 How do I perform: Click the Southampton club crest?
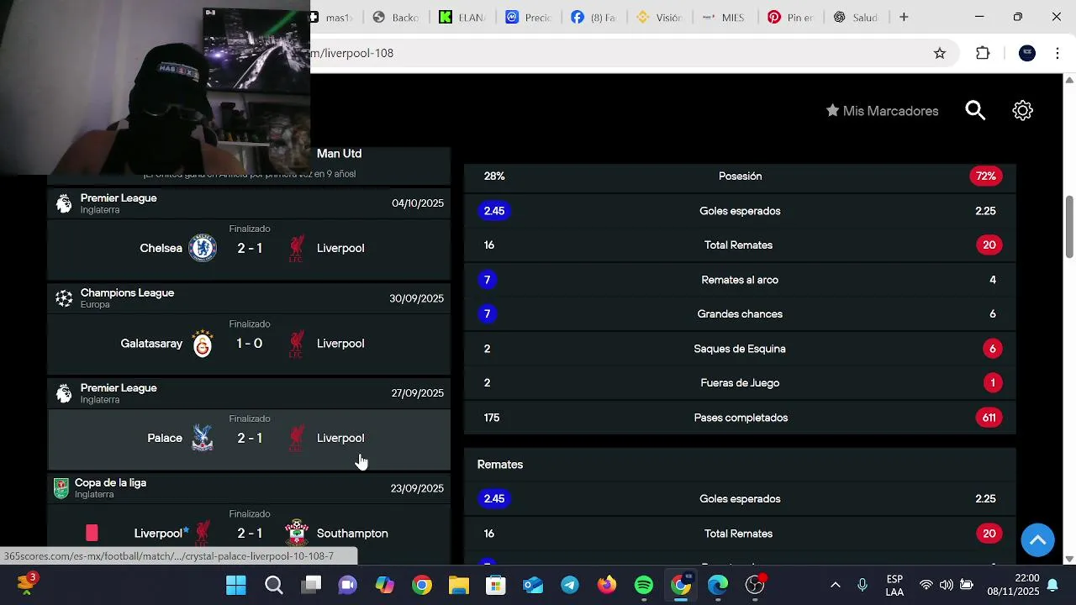pos(297,533)
